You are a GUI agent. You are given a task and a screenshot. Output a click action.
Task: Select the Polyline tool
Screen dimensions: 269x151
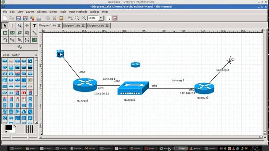(x=20, y=40)
